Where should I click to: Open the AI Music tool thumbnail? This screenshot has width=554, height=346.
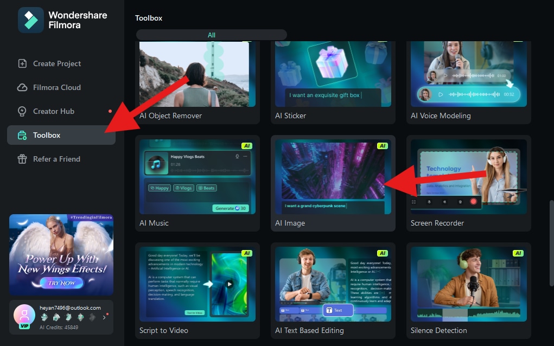pyautogui.click(x=197, y=177)
